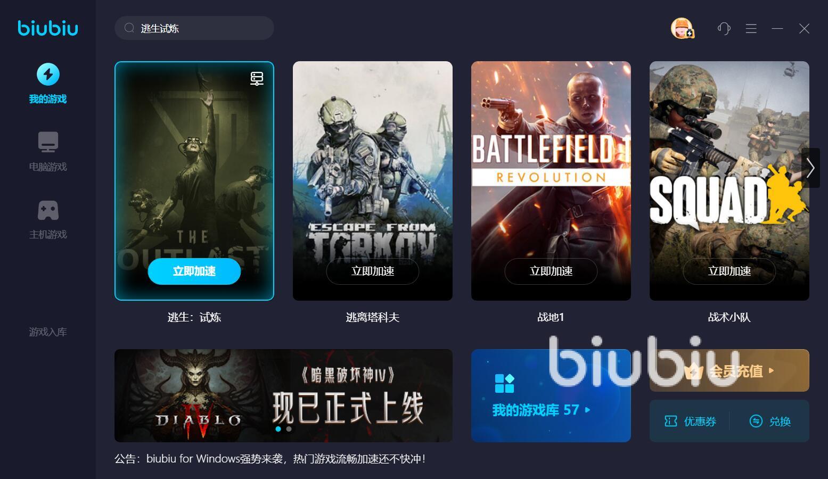
Task: Switch to second banner slide dot
Action: 289,428
